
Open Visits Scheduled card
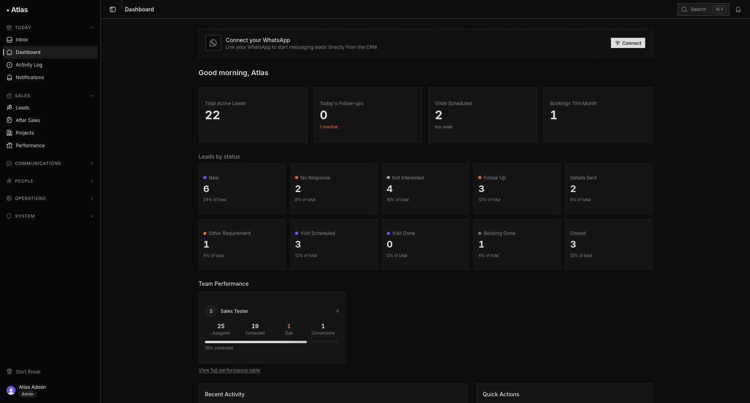pos(483,115)
